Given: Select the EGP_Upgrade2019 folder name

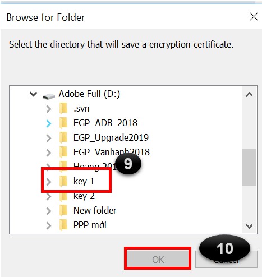Looking at the screenshot, I should coord(111,138).
